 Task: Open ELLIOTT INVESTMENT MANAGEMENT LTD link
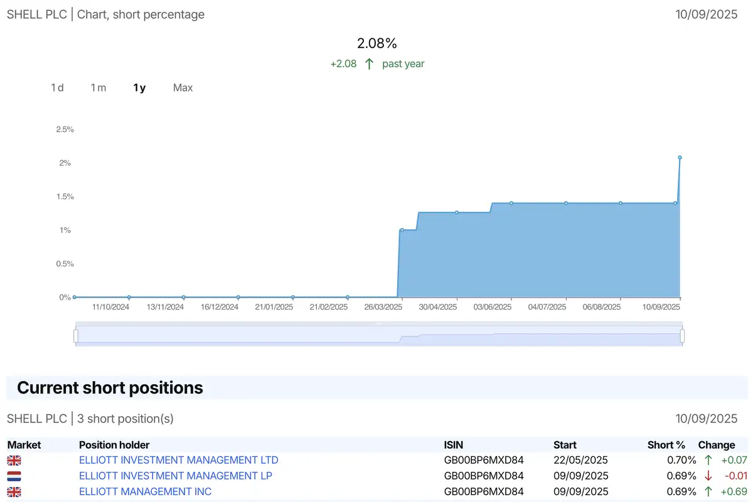(179, 460)
